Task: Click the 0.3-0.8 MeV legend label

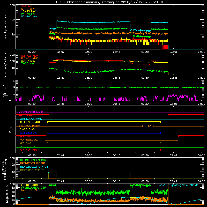Action: [29, 58]
